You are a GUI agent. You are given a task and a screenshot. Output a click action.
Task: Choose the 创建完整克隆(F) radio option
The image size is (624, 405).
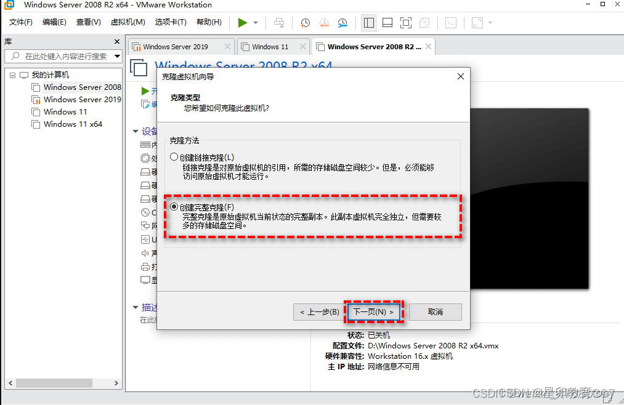pos(174,207)
